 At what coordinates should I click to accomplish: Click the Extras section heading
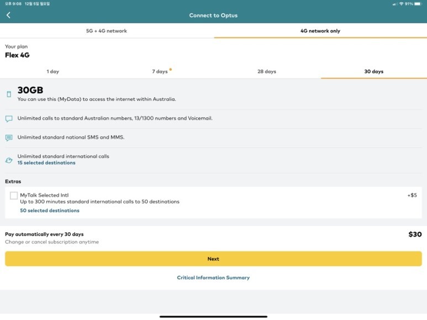click(x=13, y=182)
